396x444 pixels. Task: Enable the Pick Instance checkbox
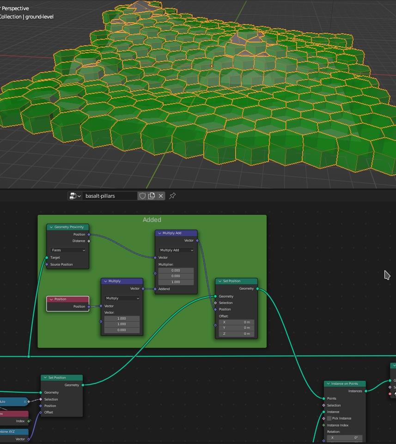coord(329,418)
